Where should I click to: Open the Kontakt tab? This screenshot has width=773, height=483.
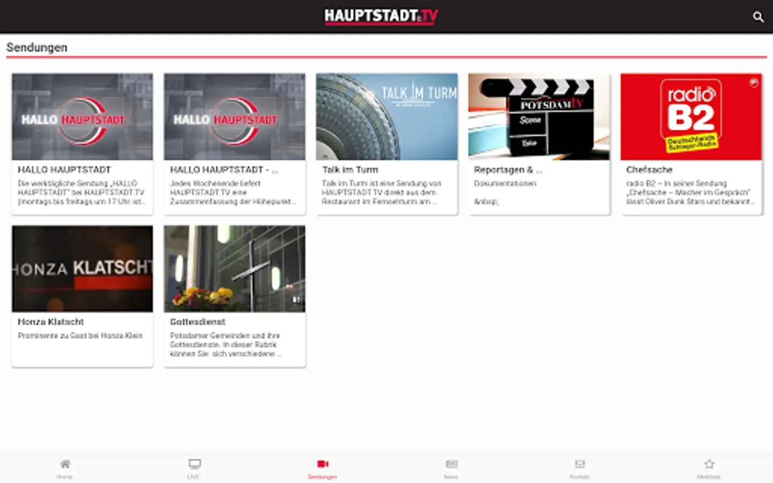[x=580, y=469]
